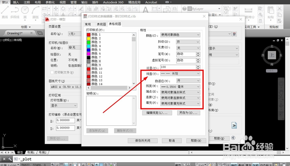Viewport: 290px width, 166px height.
Task: Select Color 5 blue plot style
Action: point(94,50)
